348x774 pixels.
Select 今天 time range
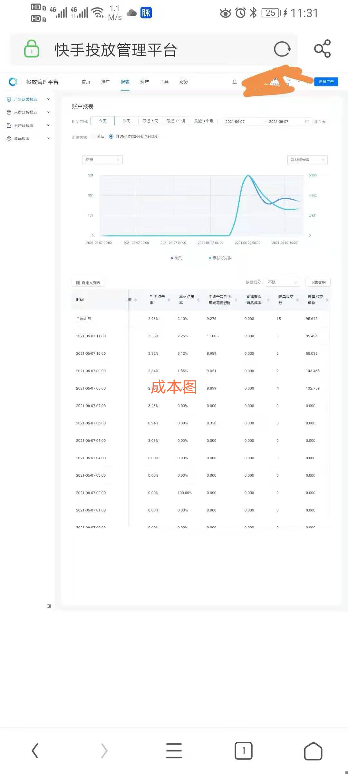(102, 121)
